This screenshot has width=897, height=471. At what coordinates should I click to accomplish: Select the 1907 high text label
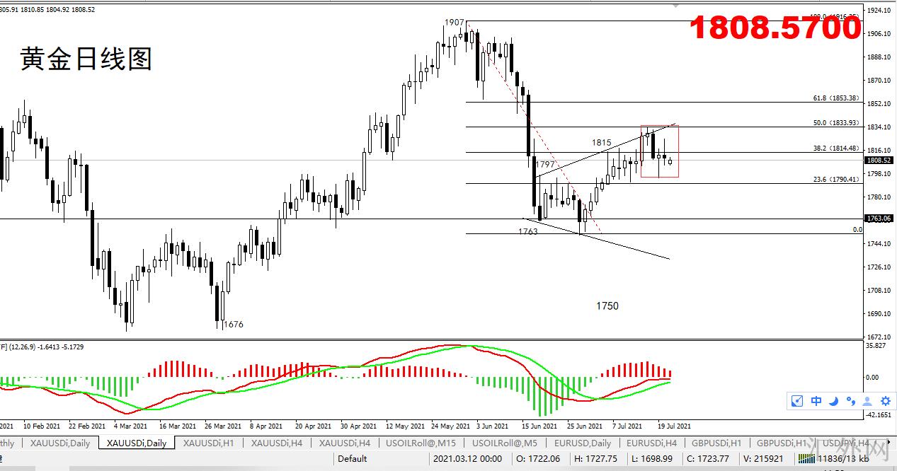454,23
